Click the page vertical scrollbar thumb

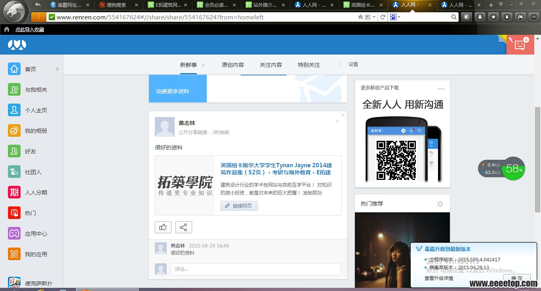pyautogui.click(x=538, y=160)
